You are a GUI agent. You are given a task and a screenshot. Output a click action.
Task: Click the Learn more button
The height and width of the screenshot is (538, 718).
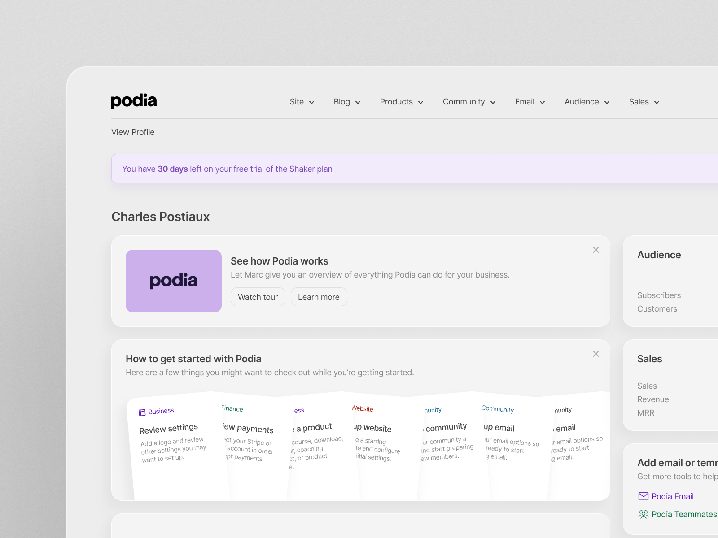click(x=319, y=297)
